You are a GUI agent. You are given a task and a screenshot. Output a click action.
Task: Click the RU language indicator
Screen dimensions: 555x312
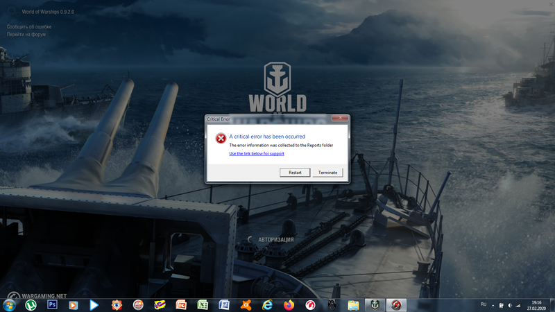[484, 304]
